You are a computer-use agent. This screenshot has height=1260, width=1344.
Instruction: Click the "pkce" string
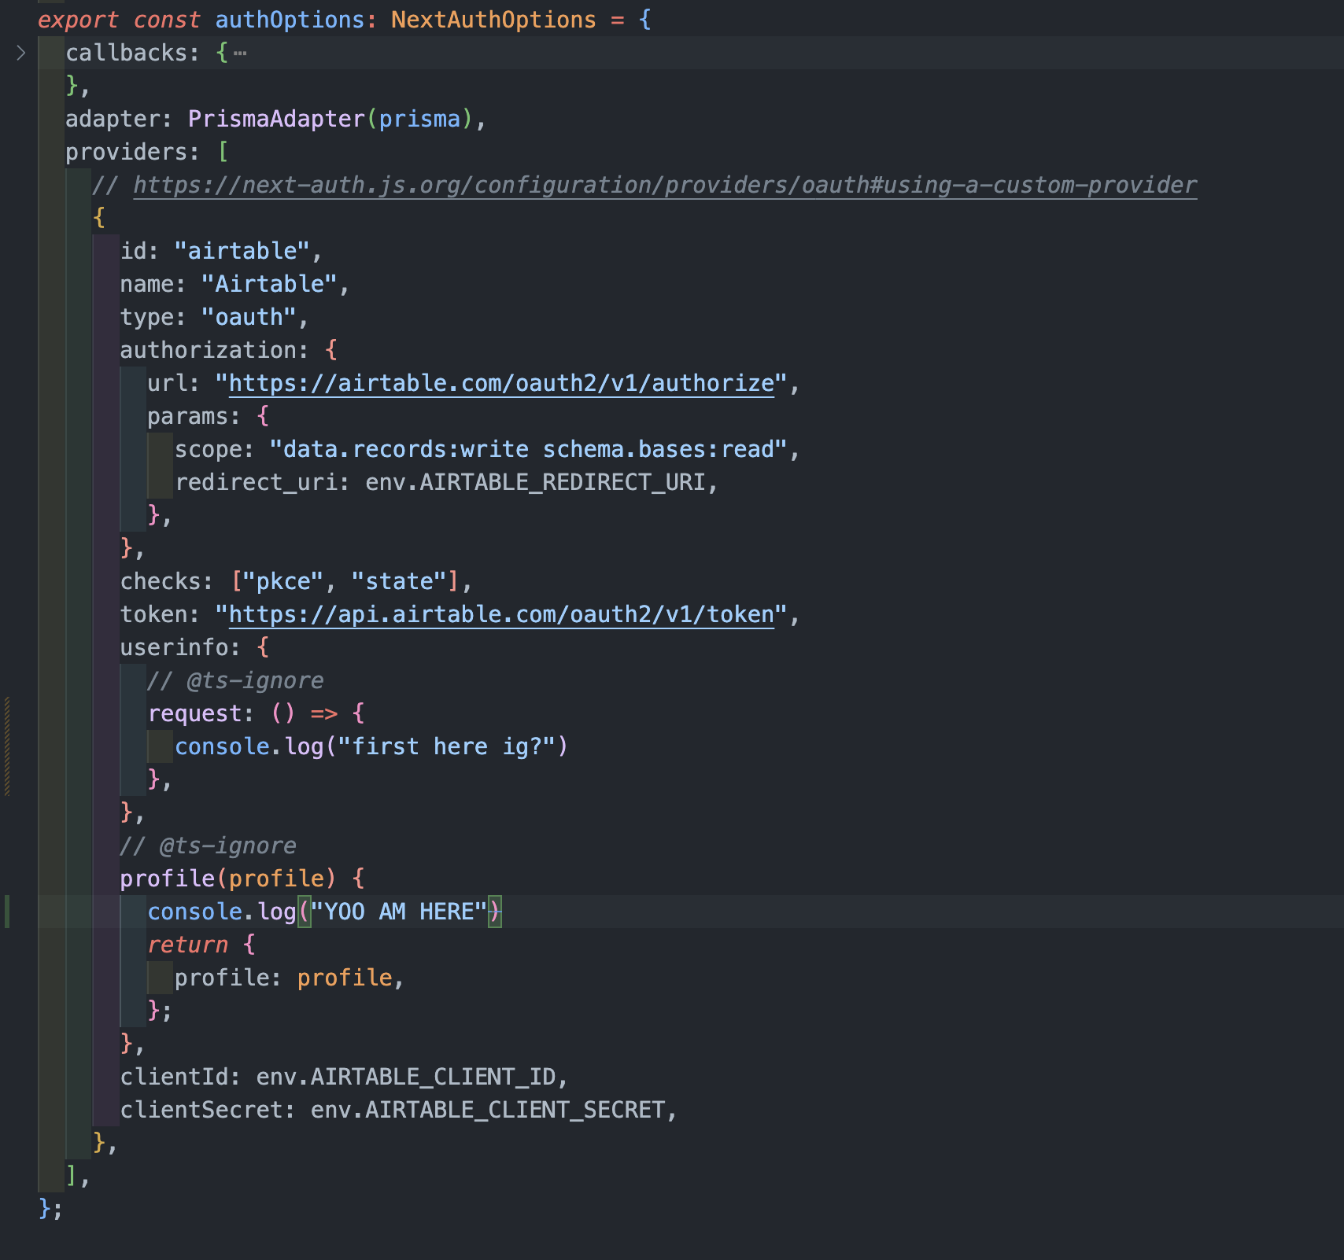click(x=283, y=581)
